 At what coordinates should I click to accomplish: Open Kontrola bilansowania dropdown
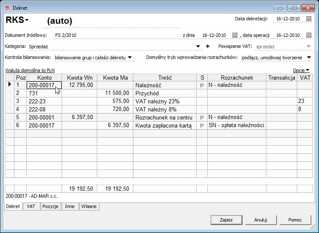tap(130, 57)
